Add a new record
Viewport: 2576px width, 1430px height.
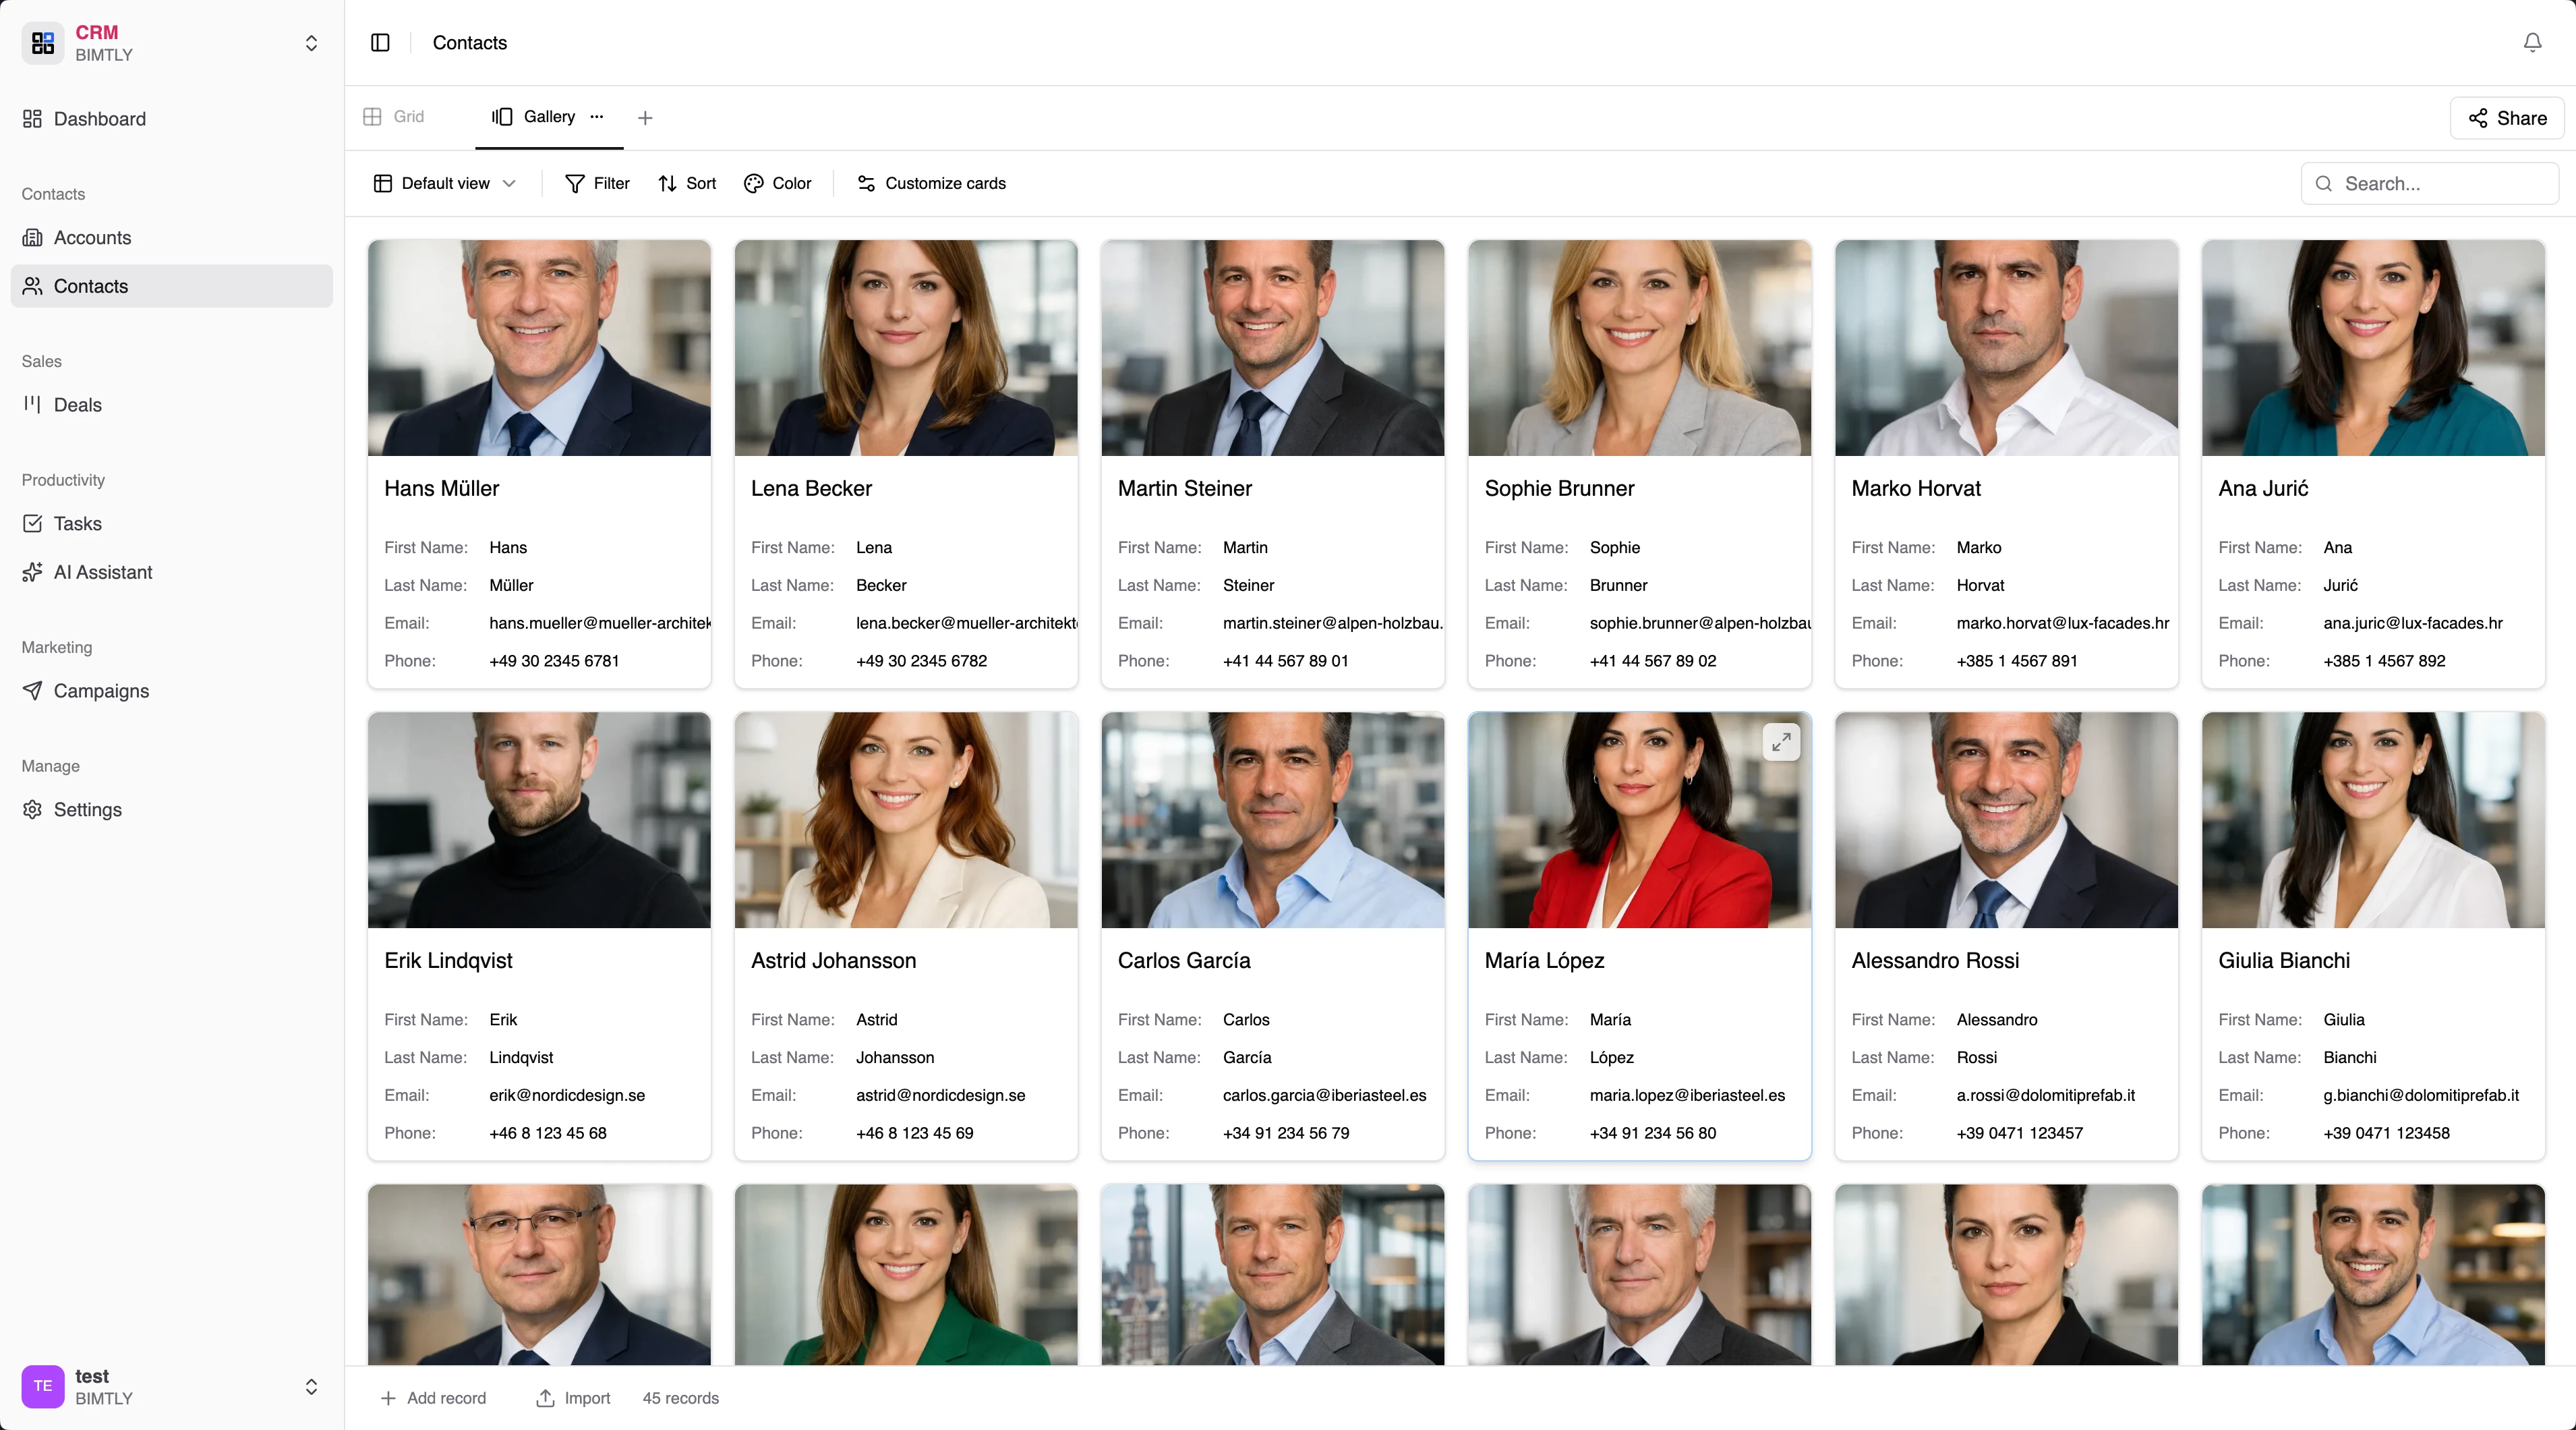coord(434,1398)
